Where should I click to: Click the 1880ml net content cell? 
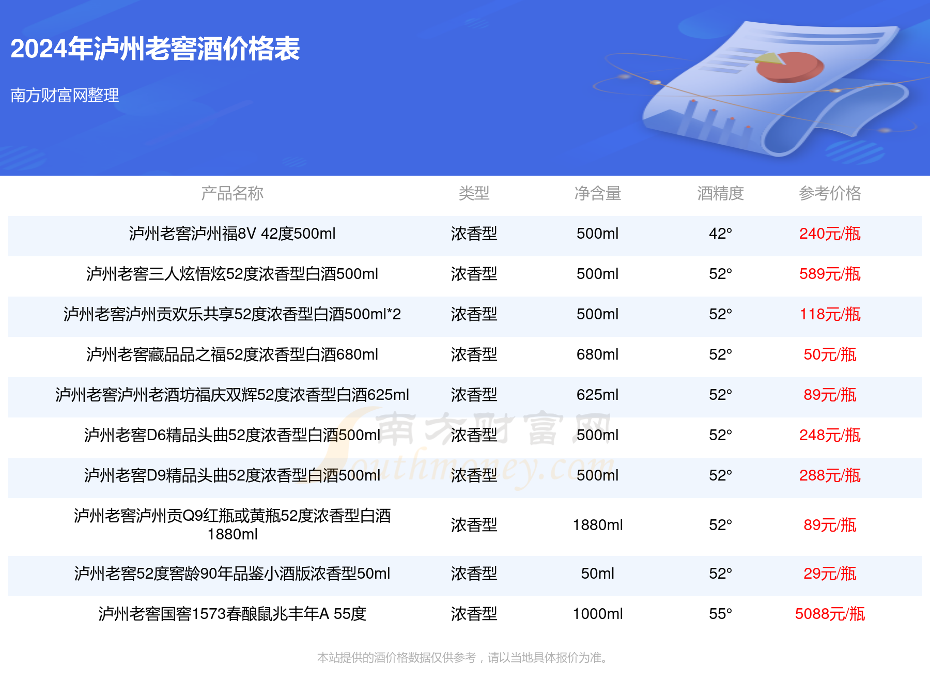coord(597,525)
